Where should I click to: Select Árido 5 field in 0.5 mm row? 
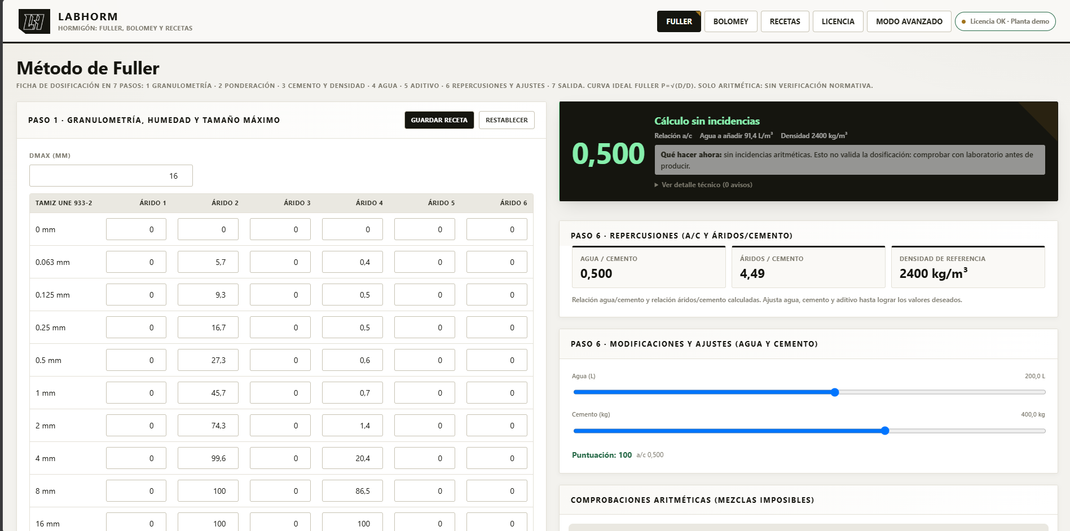click(425, 360)
